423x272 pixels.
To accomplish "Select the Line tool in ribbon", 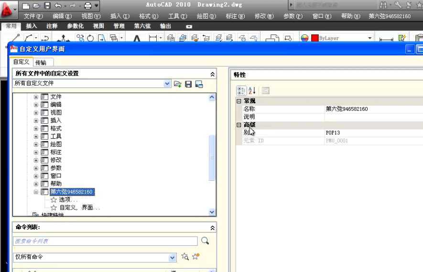I will pos(15,38).
